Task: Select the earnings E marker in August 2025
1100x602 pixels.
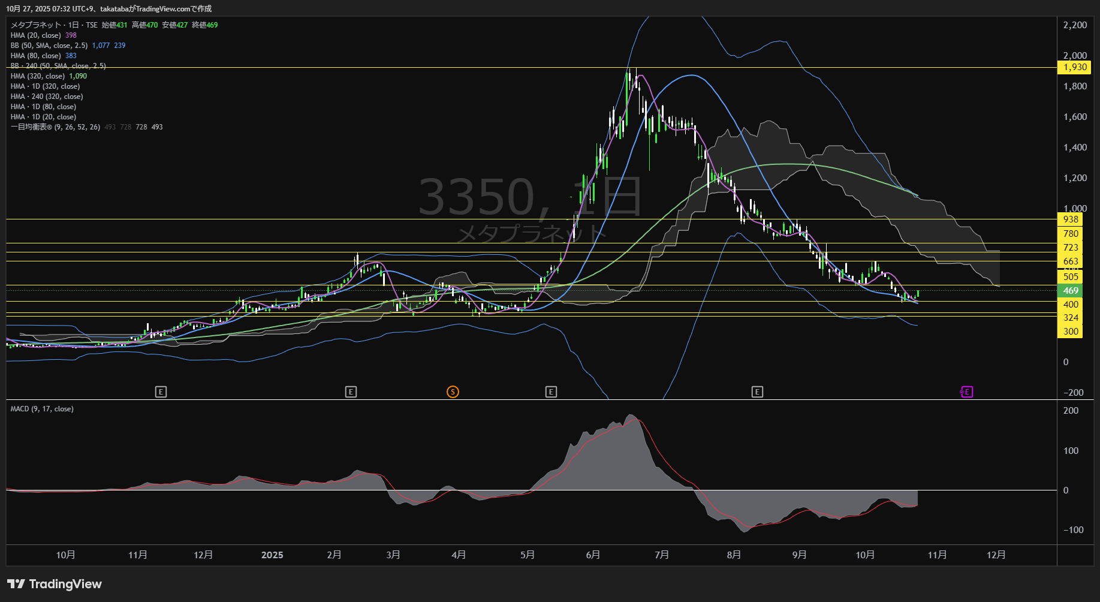Action: 757,392
